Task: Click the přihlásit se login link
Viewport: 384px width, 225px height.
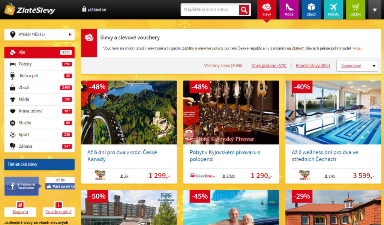Action: 97,9
